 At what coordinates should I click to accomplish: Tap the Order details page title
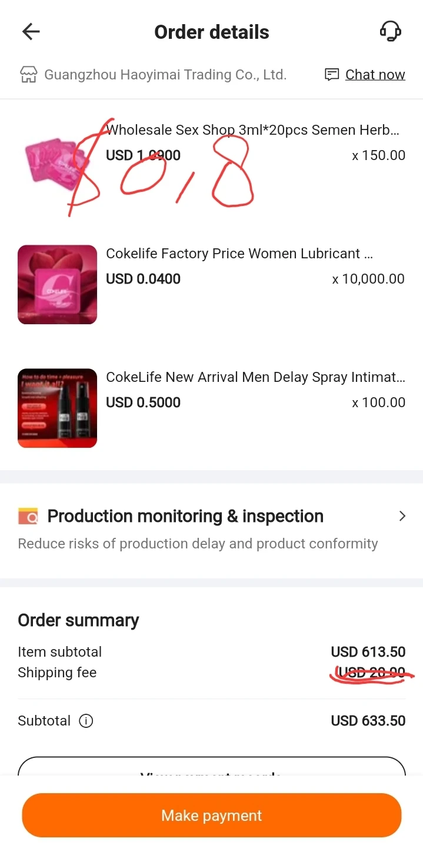pos(212,32)
